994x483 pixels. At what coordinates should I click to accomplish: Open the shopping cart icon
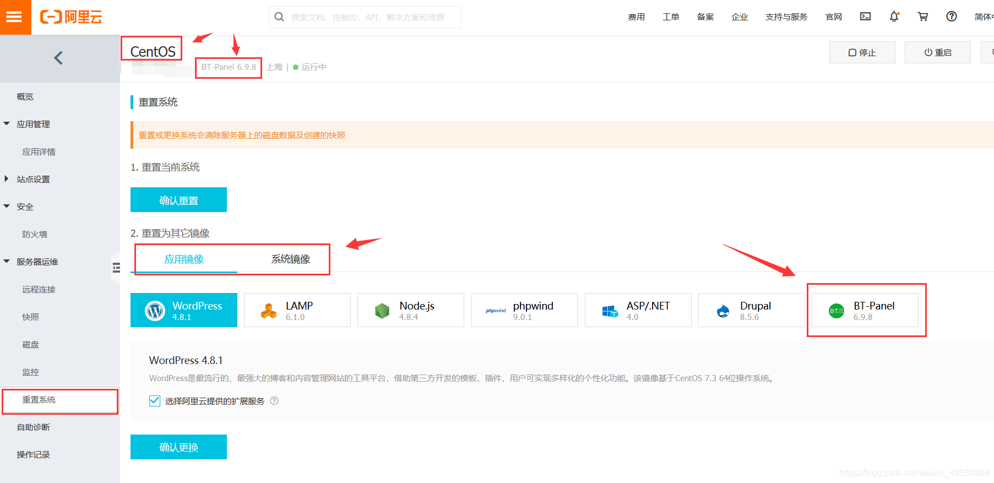(x=923, y=17)
